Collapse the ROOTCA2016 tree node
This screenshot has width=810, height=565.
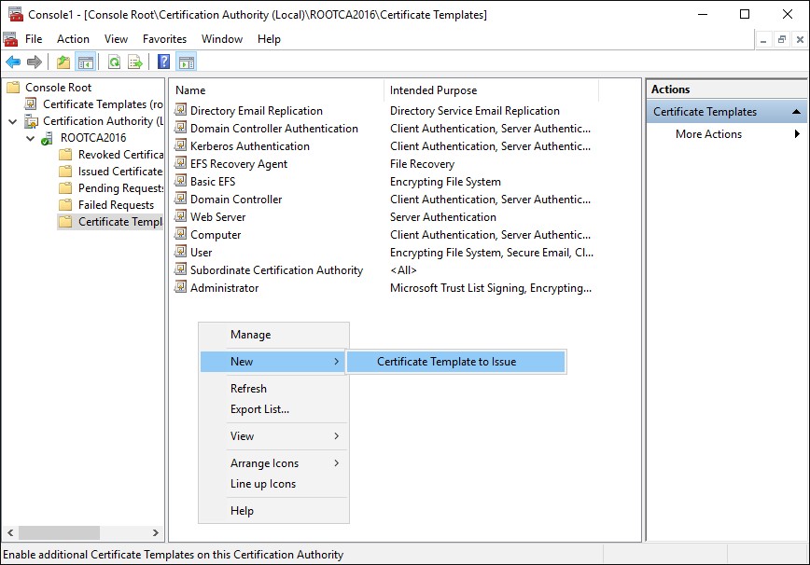click(x=31, y=138)
